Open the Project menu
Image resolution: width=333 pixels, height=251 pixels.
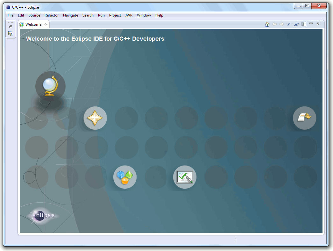tap(115, 15)
